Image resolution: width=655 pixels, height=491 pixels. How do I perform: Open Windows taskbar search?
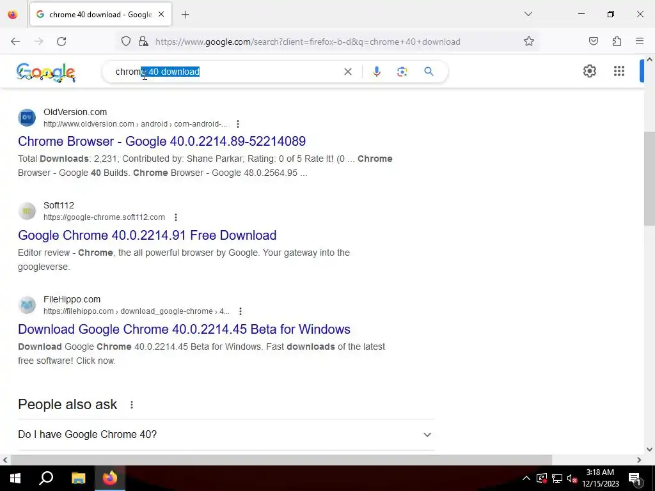(46, 478)
